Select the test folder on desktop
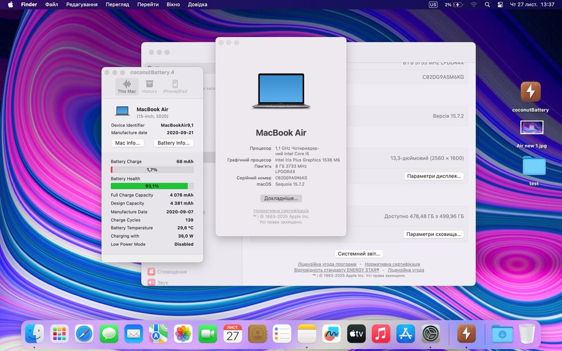This screenshot has height=351, width=562. click(534, 166)
